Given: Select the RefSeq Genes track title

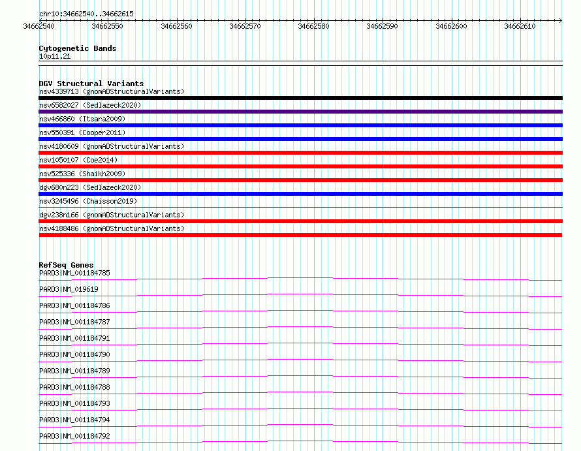Looking at the screenshot, I should pos(66,265).
